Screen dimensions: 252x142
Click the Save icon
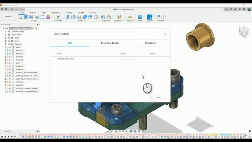tap(12, 9)
